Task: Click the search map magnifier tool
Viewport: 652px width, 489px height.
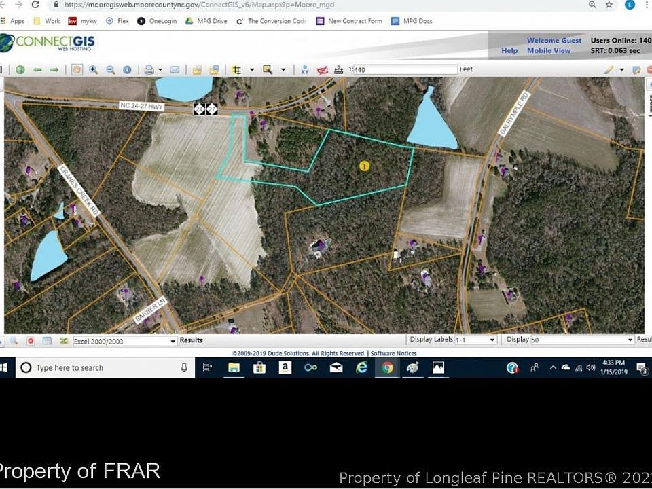Action: pos(268,70)
